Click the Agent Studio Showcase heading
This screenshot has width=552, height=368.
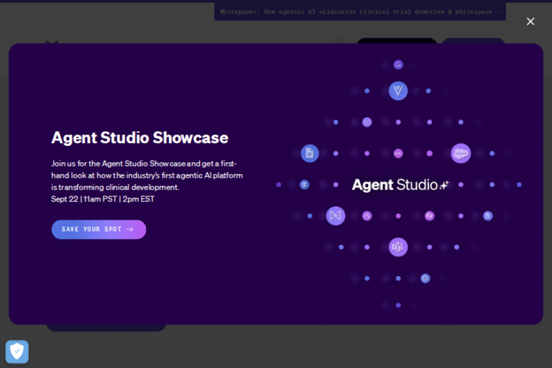click(139, 137)
